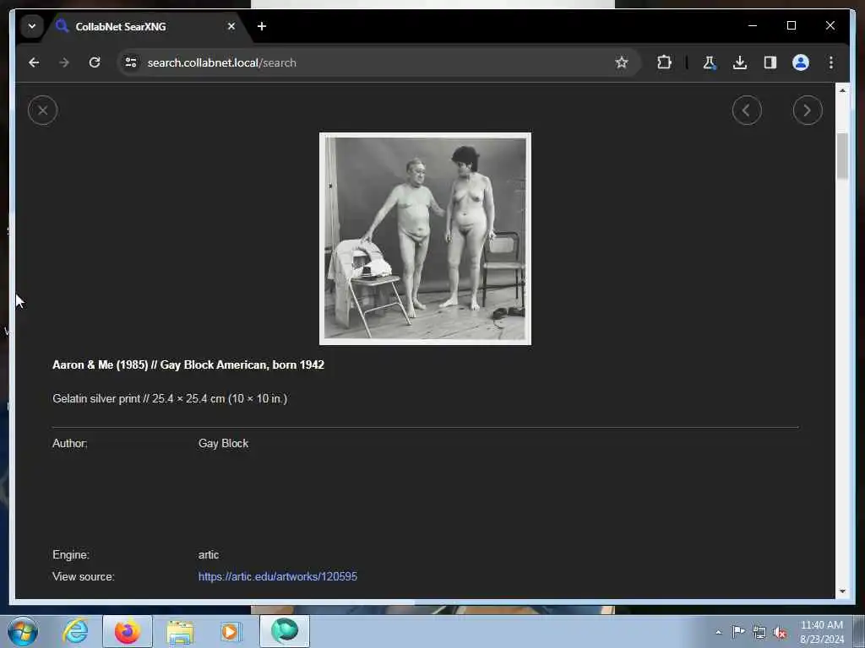Open the artic.edu artworks source link

[x=277, y=576]
